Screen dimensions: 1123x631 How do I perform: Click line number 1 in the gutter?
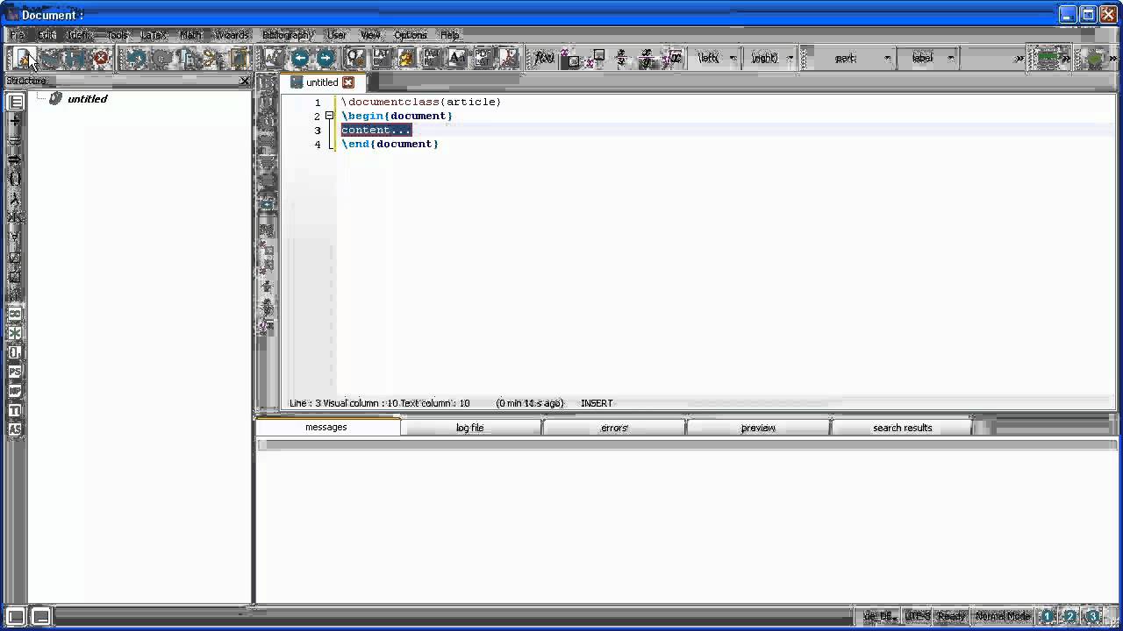[x=318, y=103]
